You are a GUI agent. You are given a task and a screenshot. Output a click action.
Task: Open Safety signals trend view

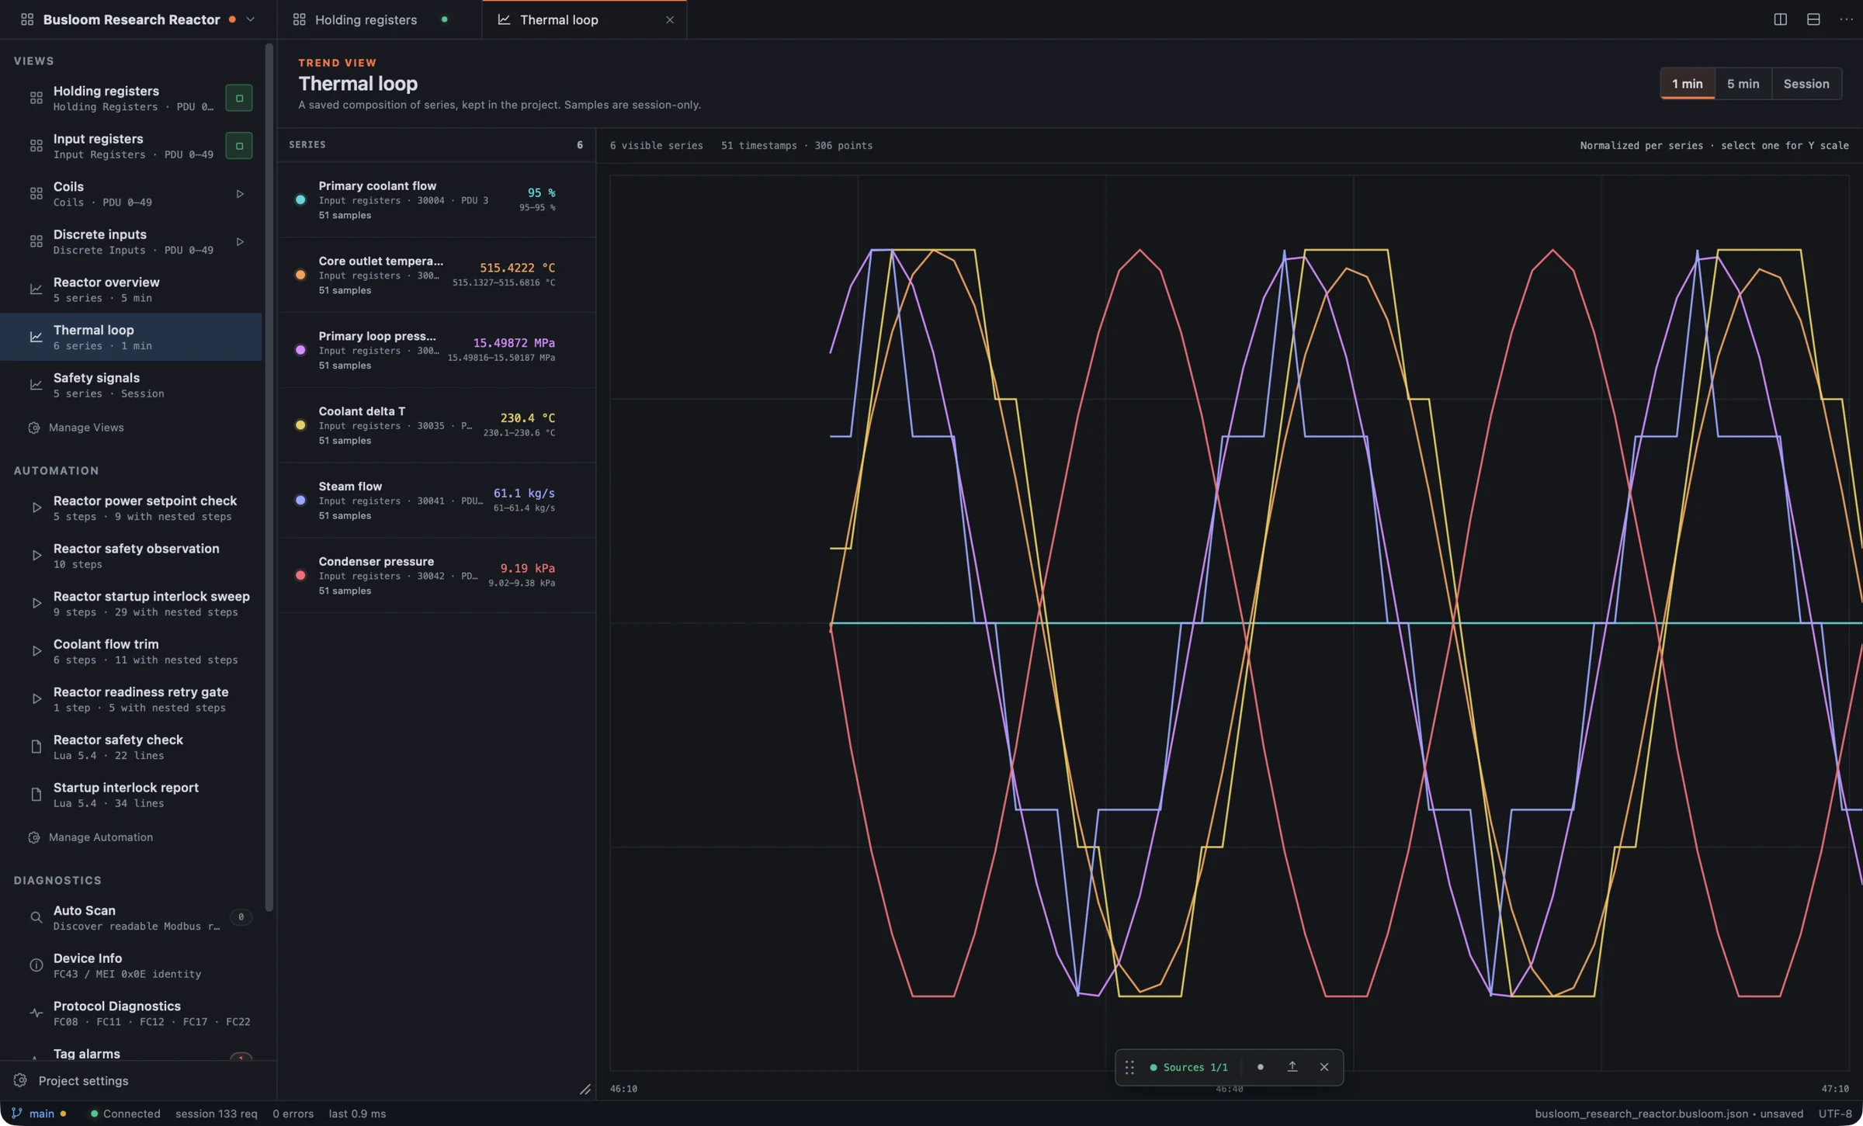click(131, 385)
